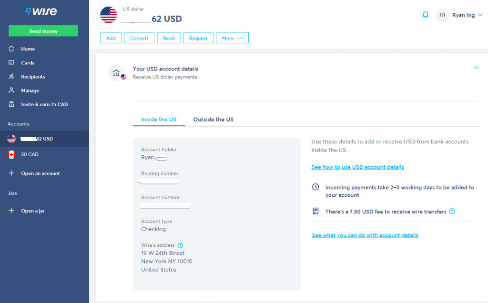
Task: Click the bank icon in account details
Action: tap(116, 73)
